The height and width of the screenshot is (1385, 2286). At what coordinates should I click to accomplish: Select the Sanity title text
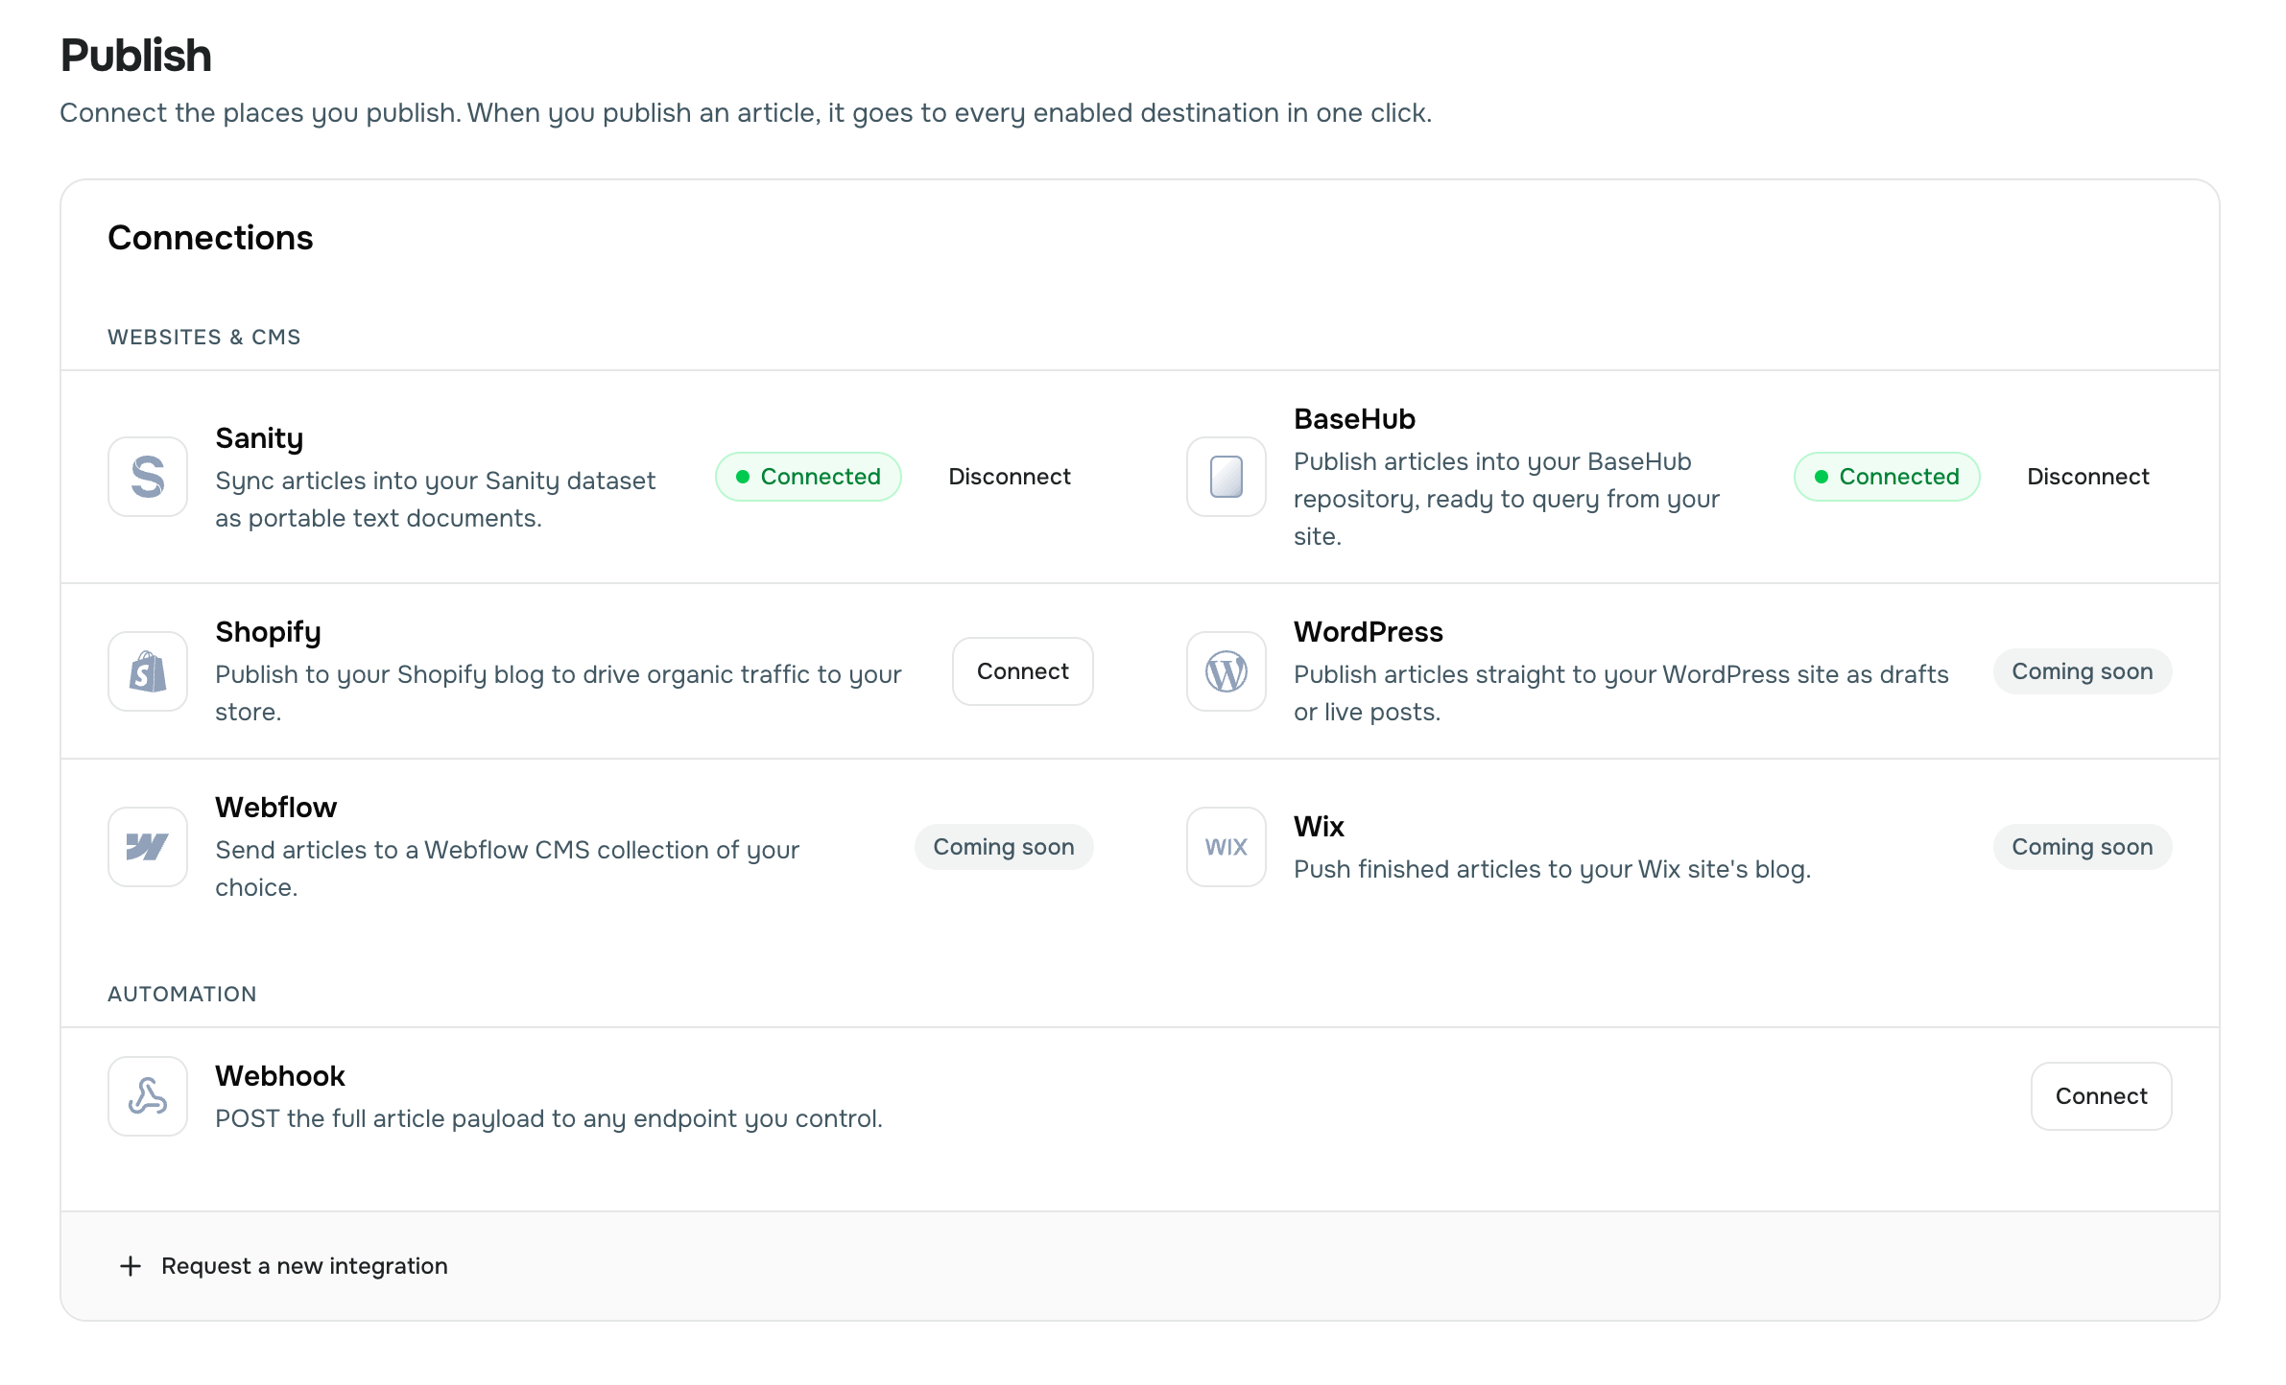point(259,438)
